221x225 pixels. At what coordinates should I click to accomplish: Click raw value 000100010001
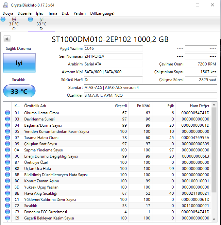coord(195,181)
